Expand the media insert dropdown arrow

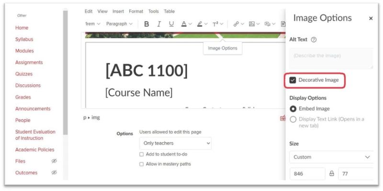point(273,24)
